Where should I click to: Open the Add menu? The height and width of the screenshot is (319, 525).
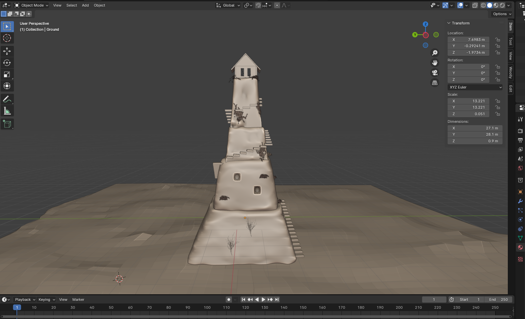click(85, 5)
